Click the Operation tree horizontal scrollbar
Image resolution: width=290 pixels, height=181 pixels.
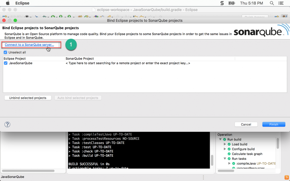click(226, 171)
